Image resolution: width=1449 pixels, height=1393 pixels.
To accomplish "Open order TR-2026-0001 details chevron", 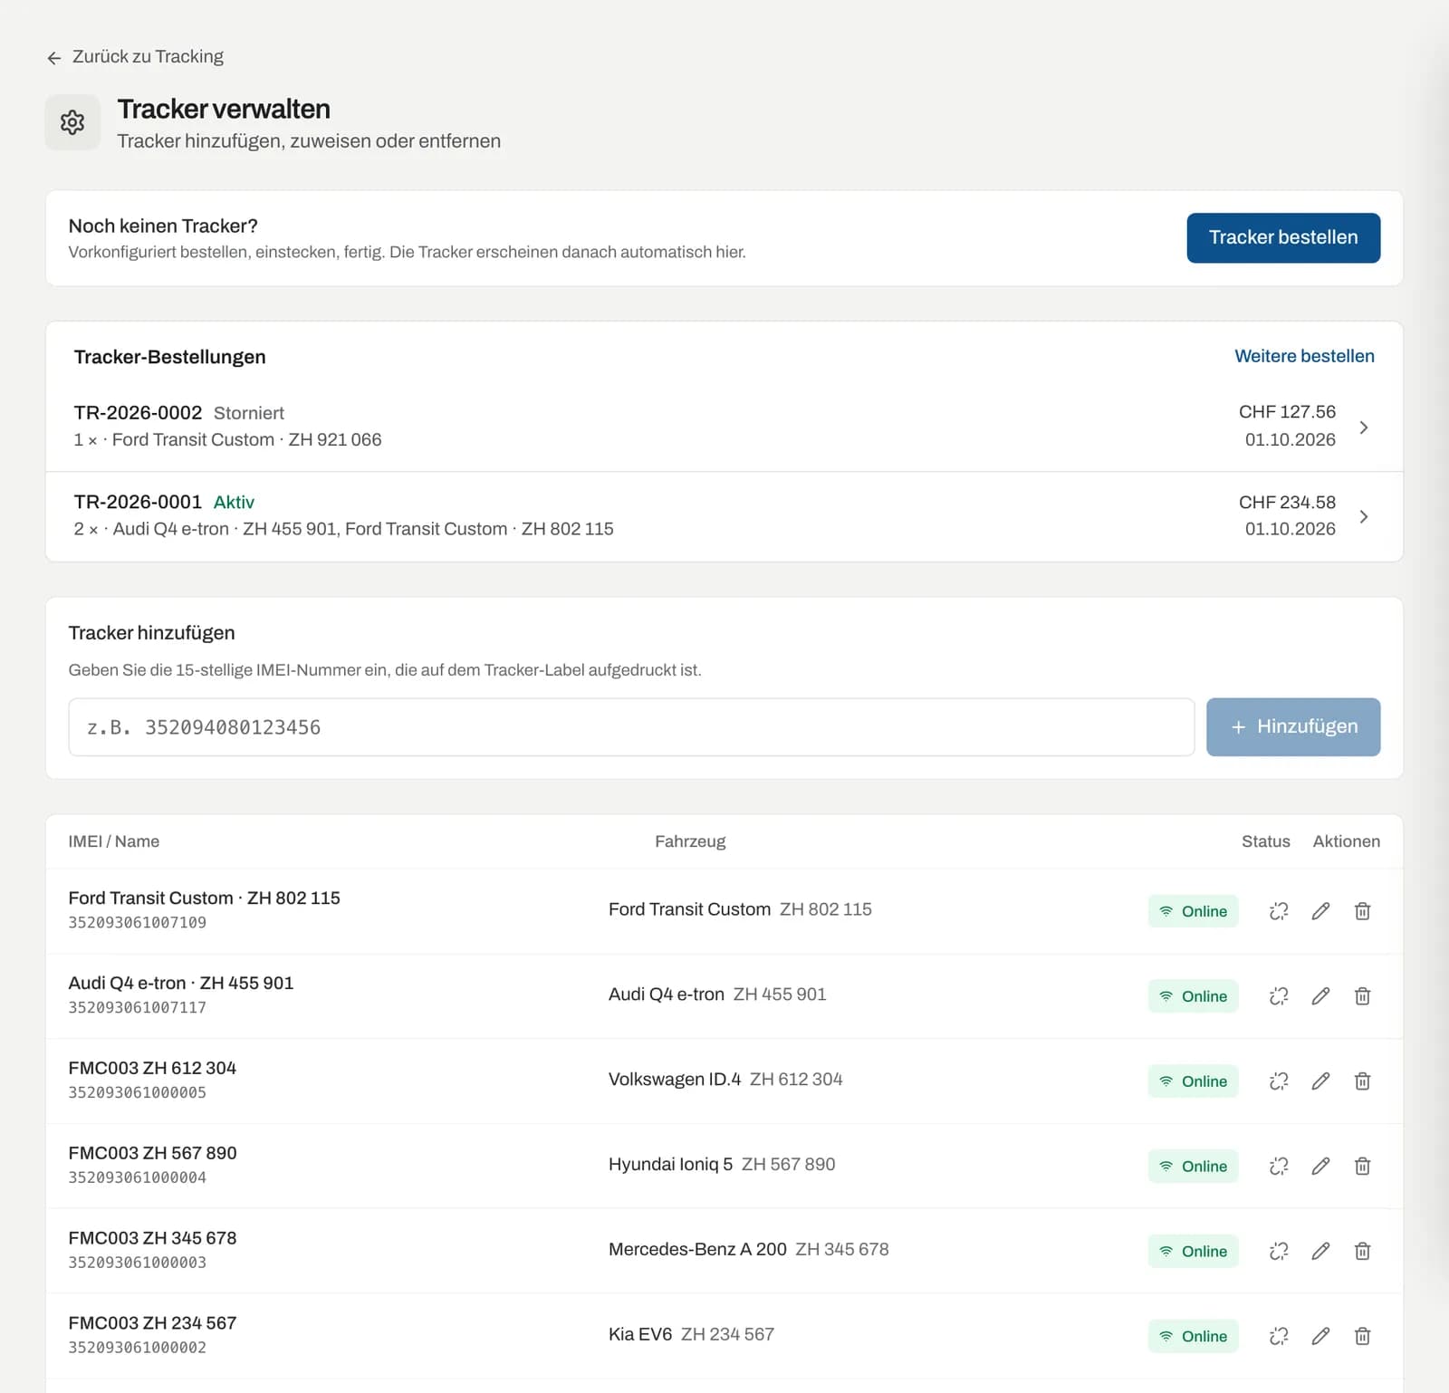I will [x=1364, y=516].
